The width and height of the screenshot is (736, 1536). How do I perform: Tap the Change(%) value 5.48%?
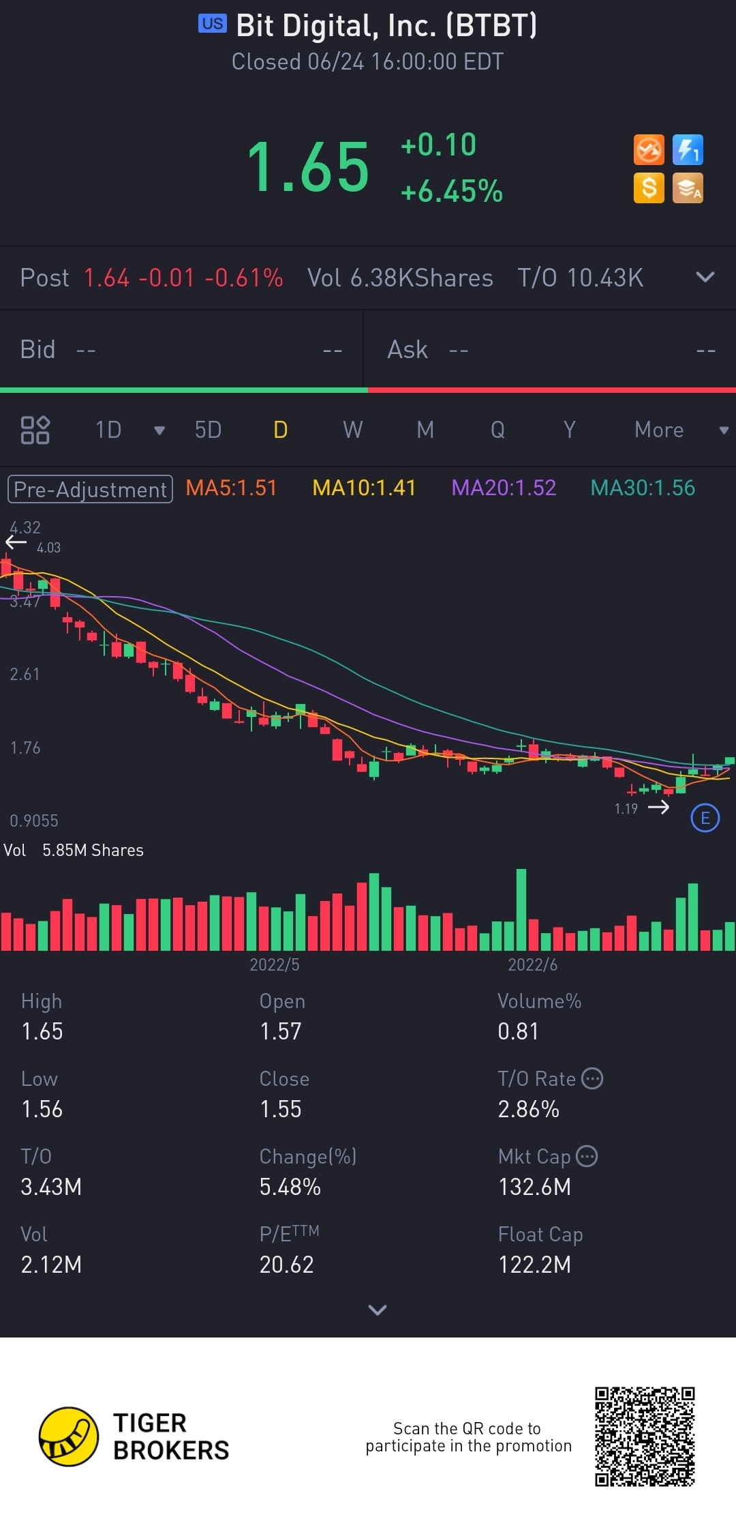point(290,1187)
